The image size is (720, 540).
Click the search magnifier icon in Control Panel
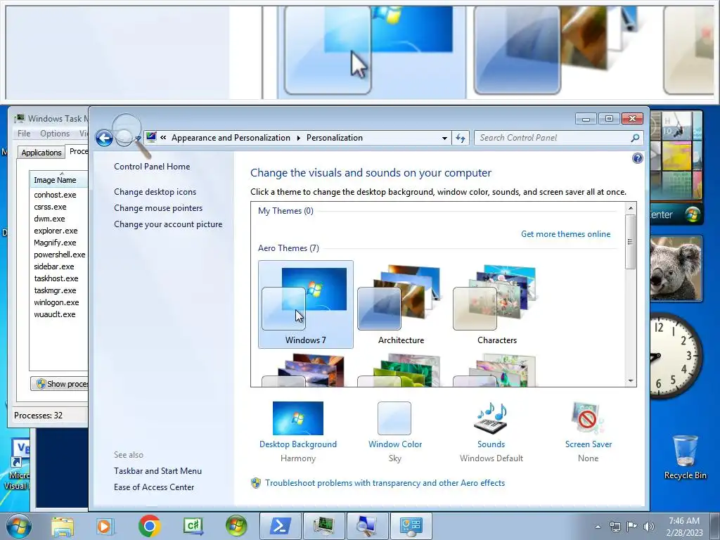tap(636, 138)
